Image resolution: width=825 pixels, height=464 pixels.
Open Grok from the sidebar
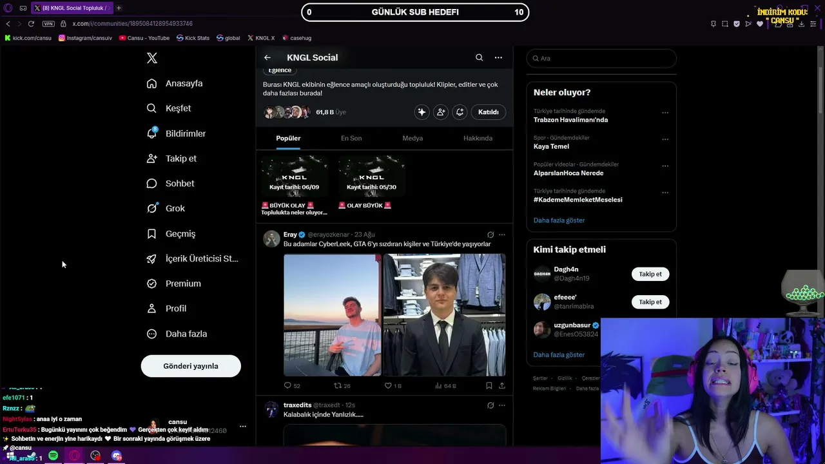click(166, 208)
